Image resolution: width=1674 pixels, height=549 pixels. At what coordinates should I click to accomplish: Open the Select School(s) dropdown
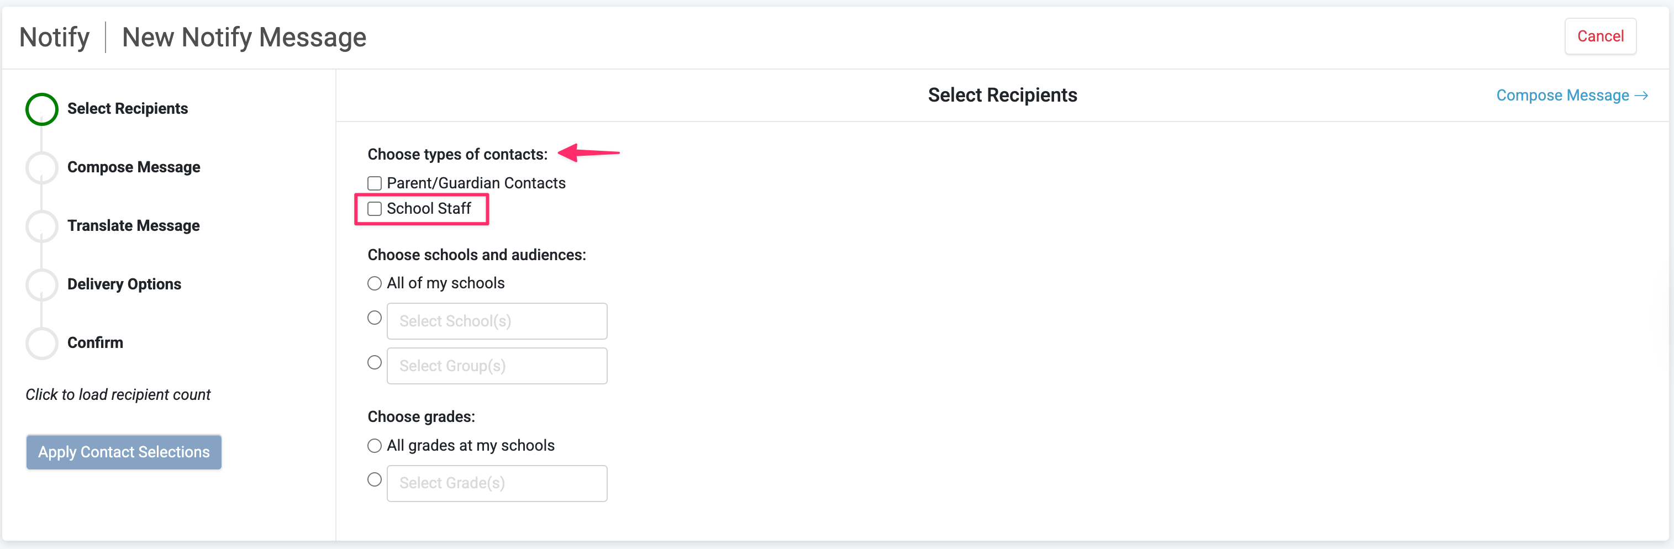click(x=497, y=321)
